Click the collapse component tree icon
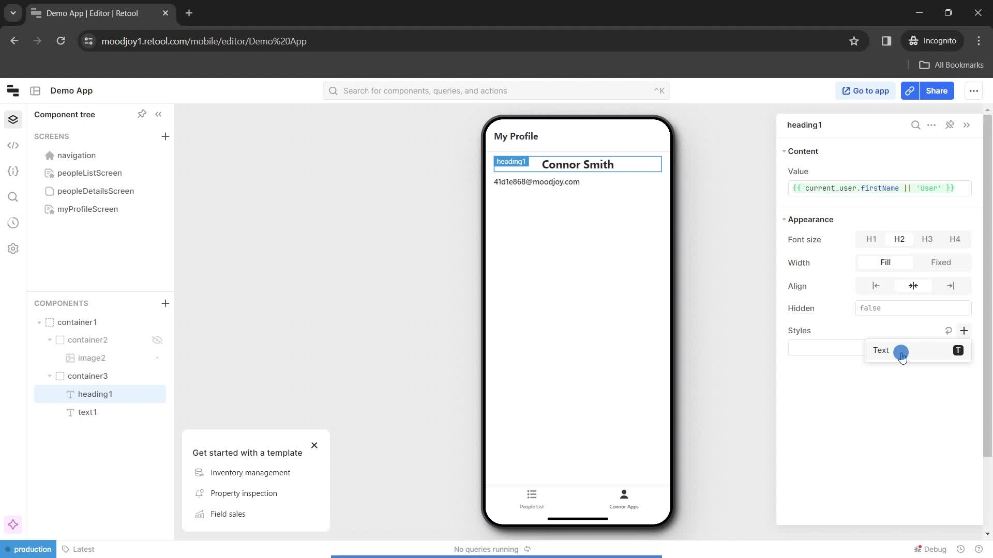The width and height of the screenshot is (993, 558). [x=158, y=115]
